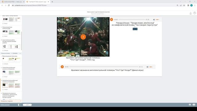Viewport: 197px width, 111px height.
Task: Go forward in browser history
Action: point(6,6)
